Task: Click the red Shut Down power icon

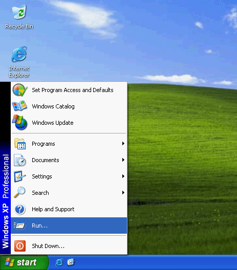Action: [20, 246]
